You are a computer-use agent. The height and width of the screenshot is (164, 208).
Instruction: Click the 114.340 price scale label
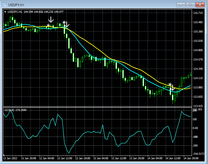(x=198, y=69)
